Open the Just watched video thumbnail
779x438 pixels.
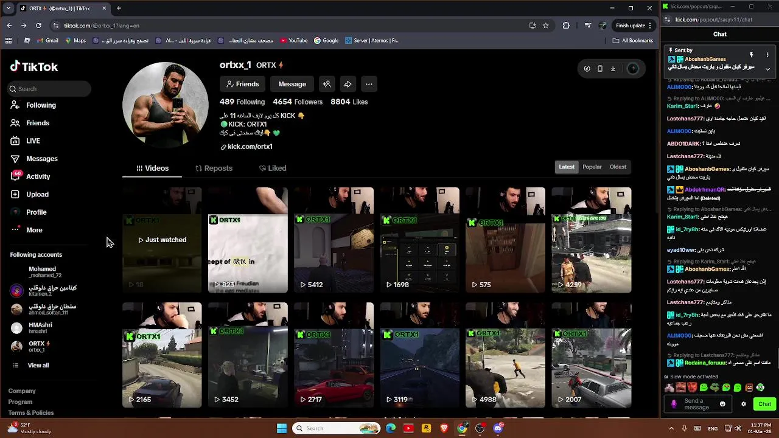(162, 240)
